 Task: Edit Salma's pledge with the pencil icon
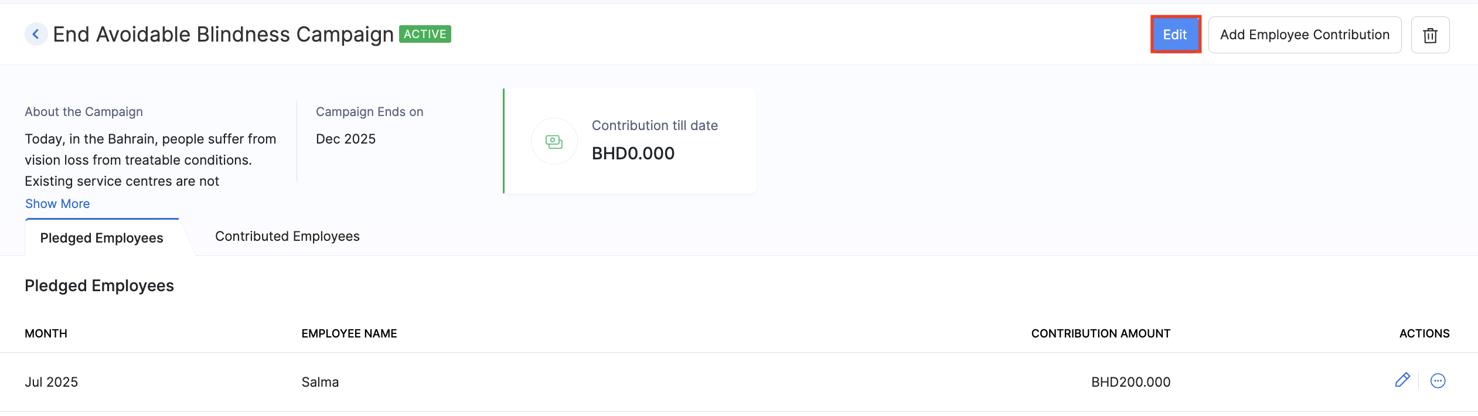tap(1402, 381)
